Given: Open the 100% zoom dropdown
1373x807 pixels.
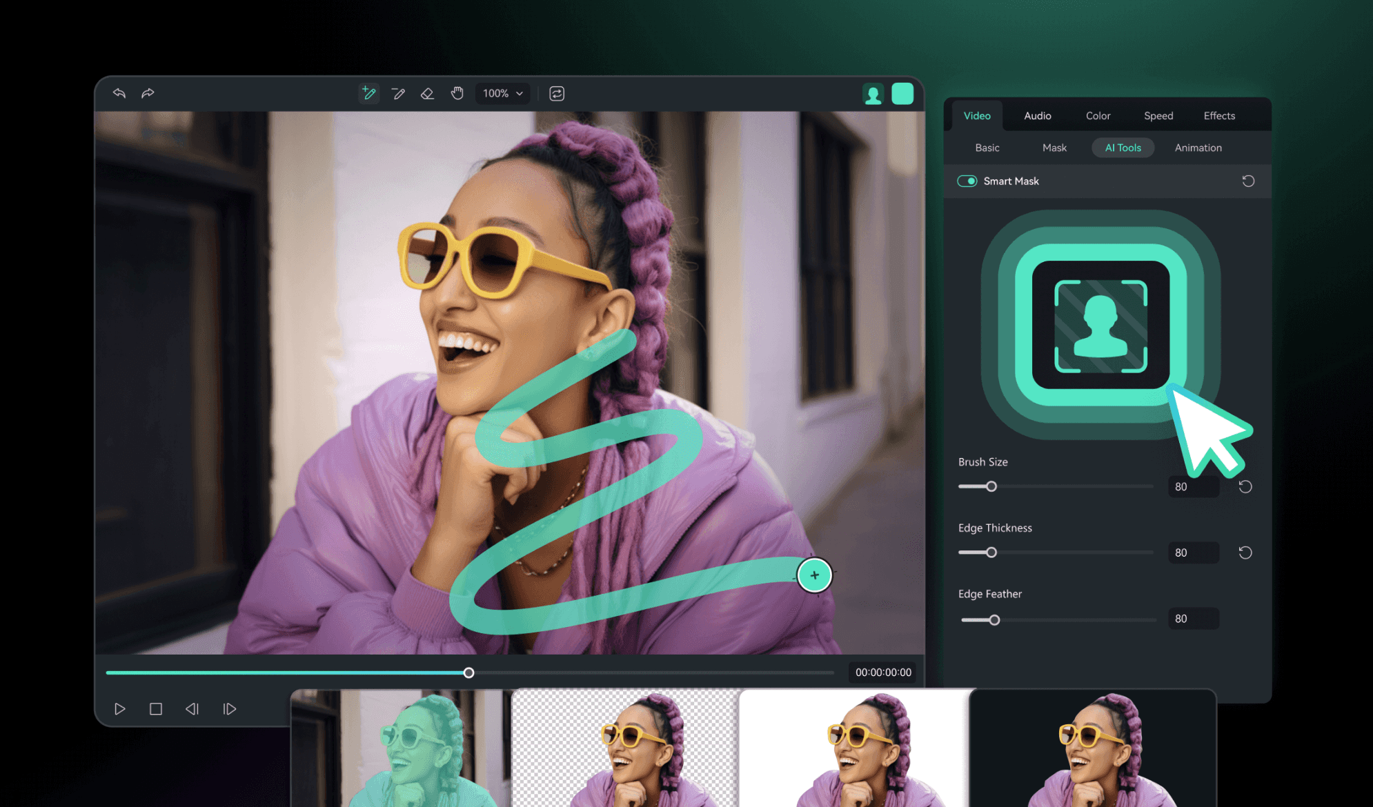Looking at the screenshot, I should pyautogui.click(x=503, y=93).
